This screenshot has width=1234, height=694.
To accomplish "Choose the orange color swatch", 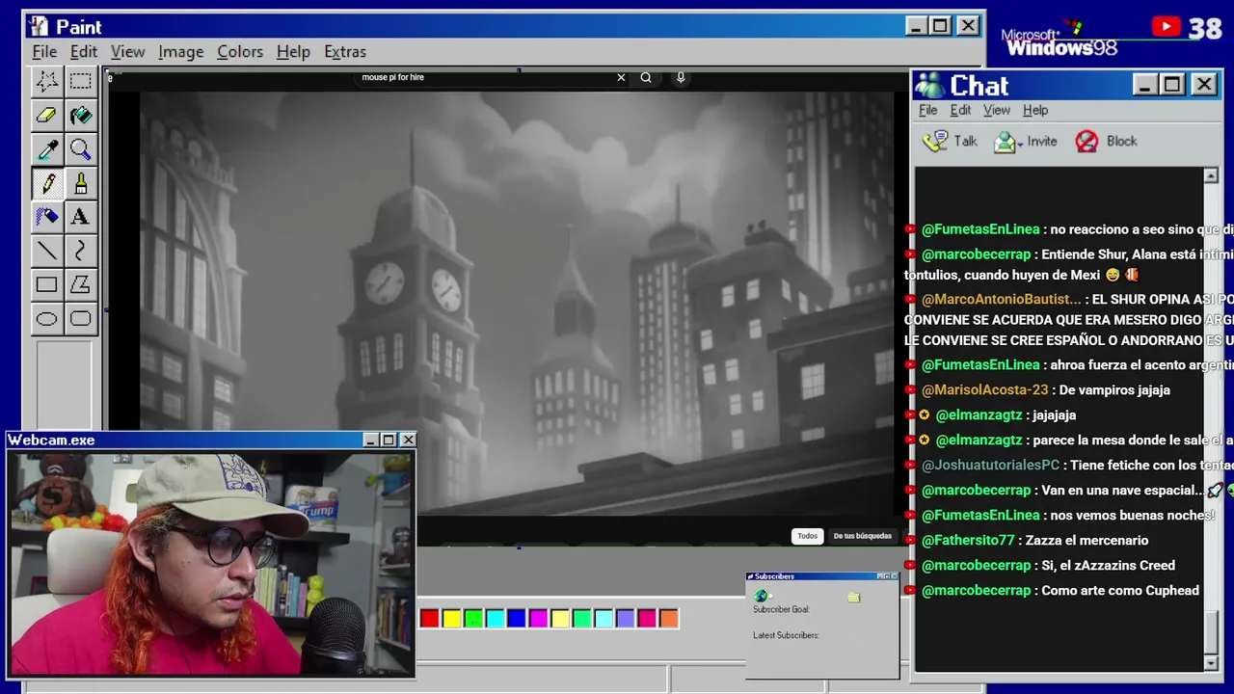I will coord(669,618).
